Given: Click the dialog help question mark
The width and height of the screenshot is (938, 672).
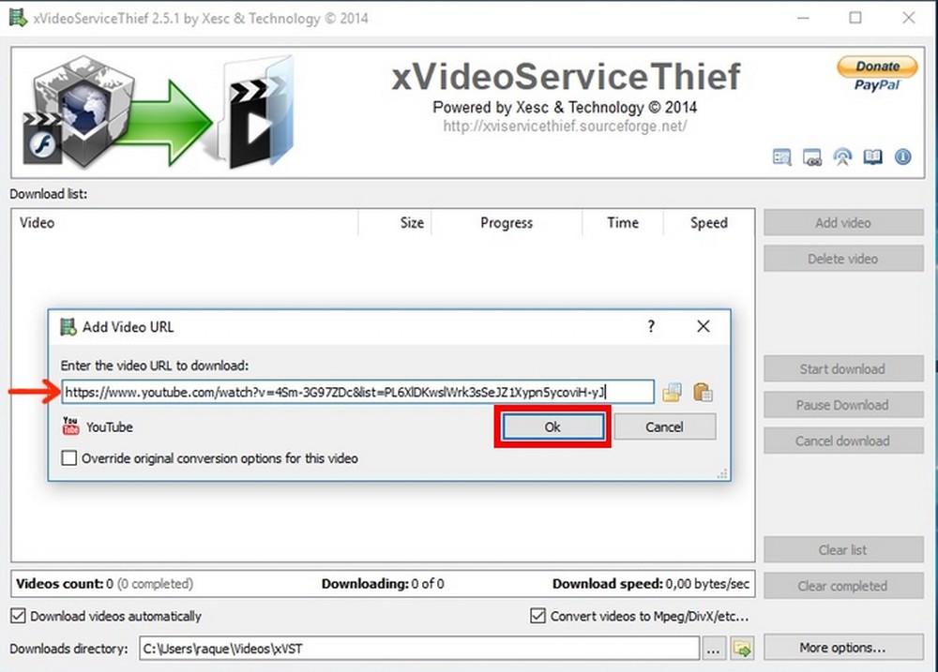Looking at the screenshot, I should (652, 326).
